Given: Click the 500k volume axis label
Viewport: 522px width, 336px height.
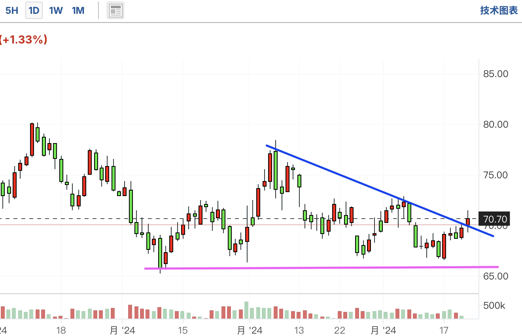Looking at the screenshot, I should point(494,306).
